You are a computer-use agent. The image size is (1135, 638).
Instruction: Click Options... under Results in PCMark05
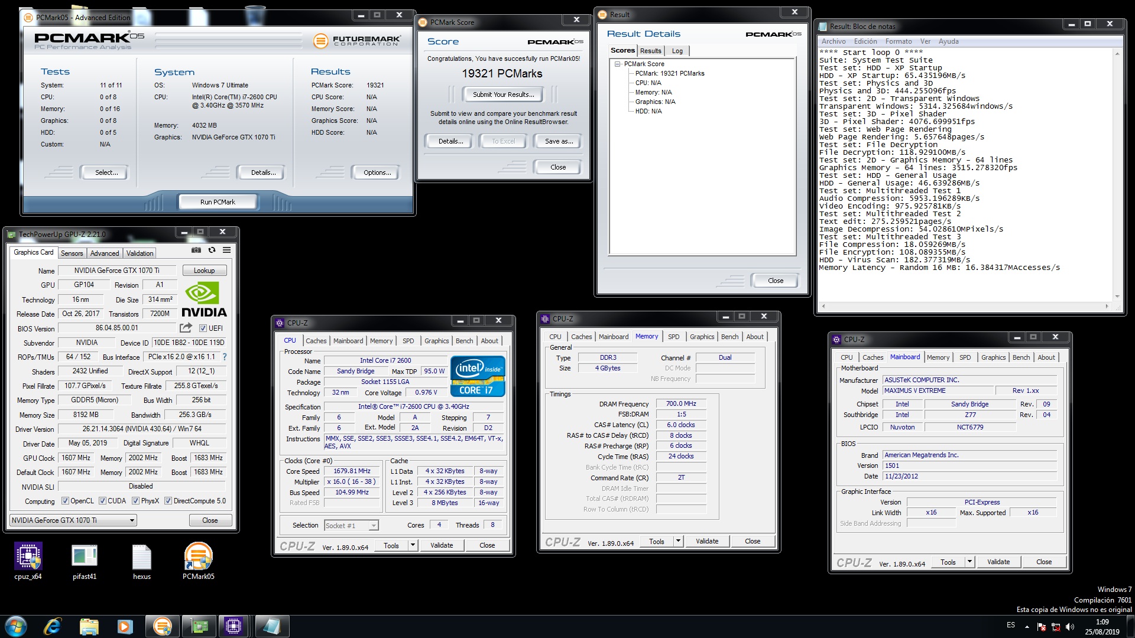coord(377,172)
